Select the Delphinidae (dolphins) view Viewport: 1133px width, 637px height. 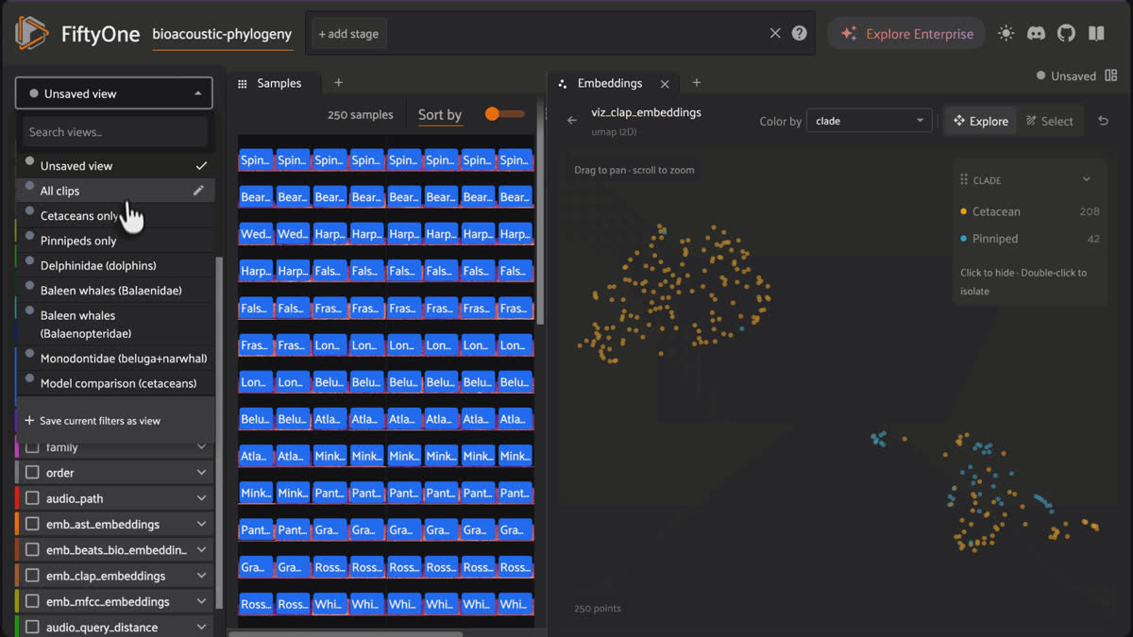coord(115,265)
